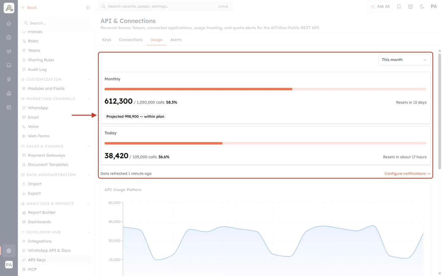442x276 pixels.
Task: Open the home icon in left rail
Action: 9,23
